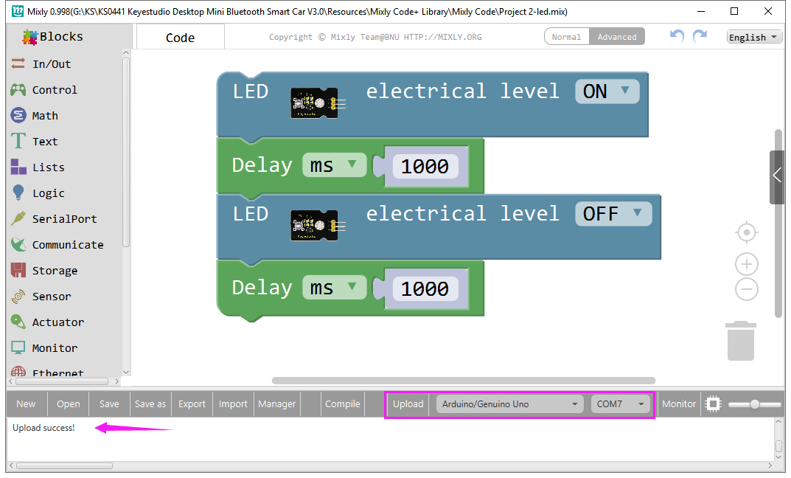Viewport: 791px width, 478px height.
Task: Open the In/Out blocks category
Action: (52, 64)
